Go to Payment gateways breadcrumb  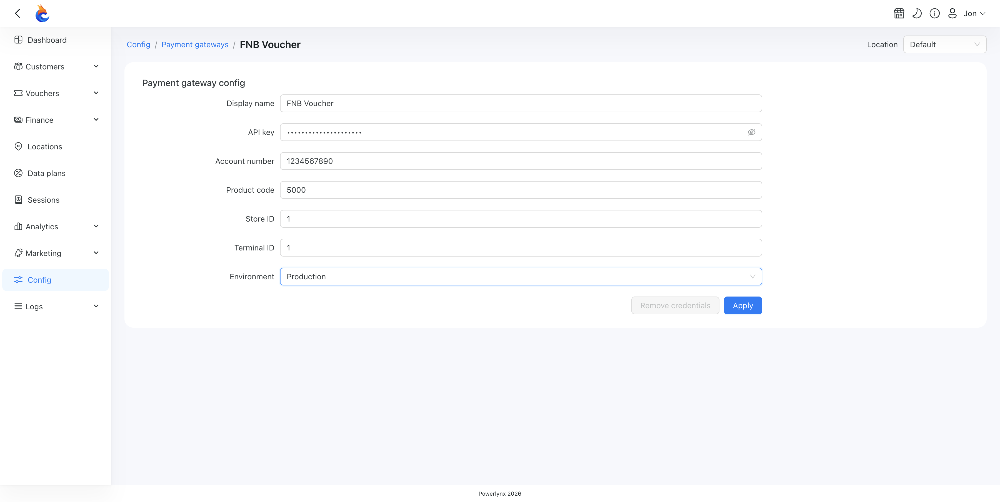tap(195, 45)
